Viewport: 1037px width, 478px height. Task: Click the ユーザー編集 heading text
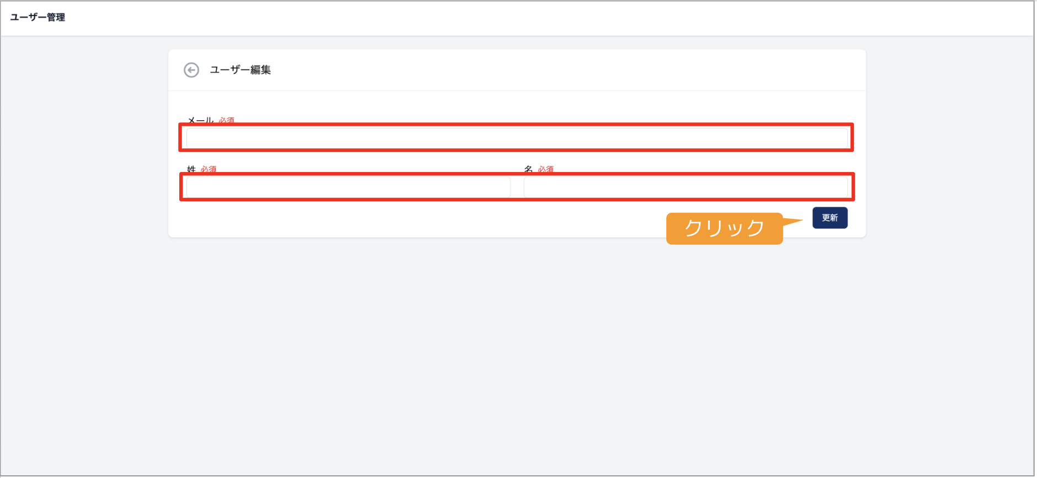click(240, 70)
